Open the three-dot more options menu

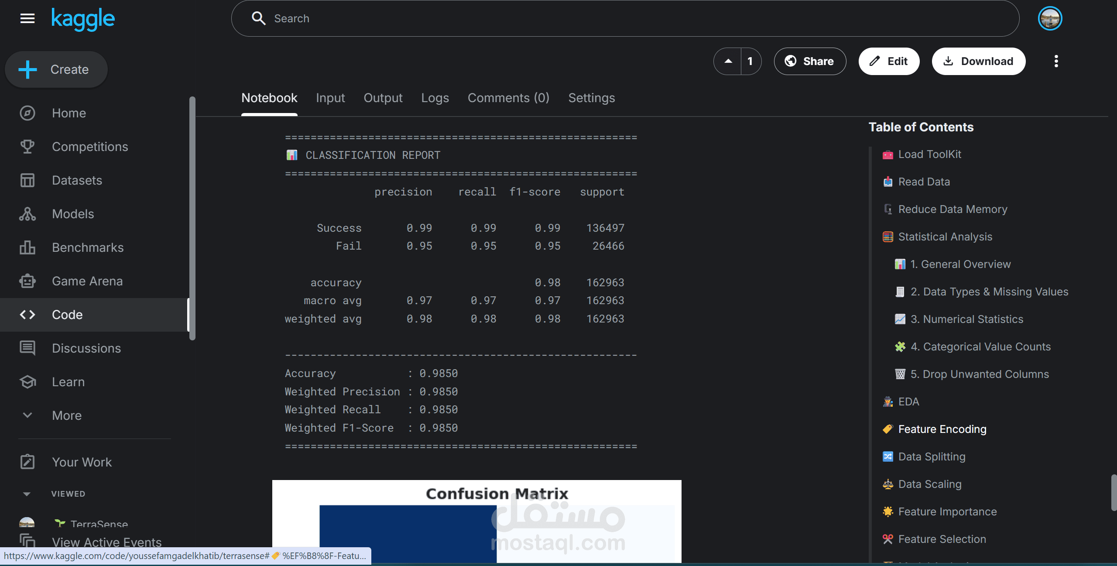1056,61
